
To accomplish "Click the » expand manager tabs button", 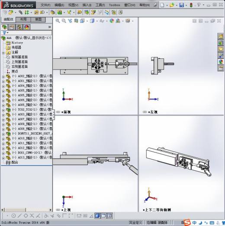I will [49, 27].
